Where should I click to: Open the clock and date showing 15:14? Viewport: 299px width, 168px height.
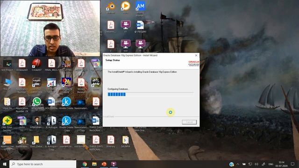(281, 164)
